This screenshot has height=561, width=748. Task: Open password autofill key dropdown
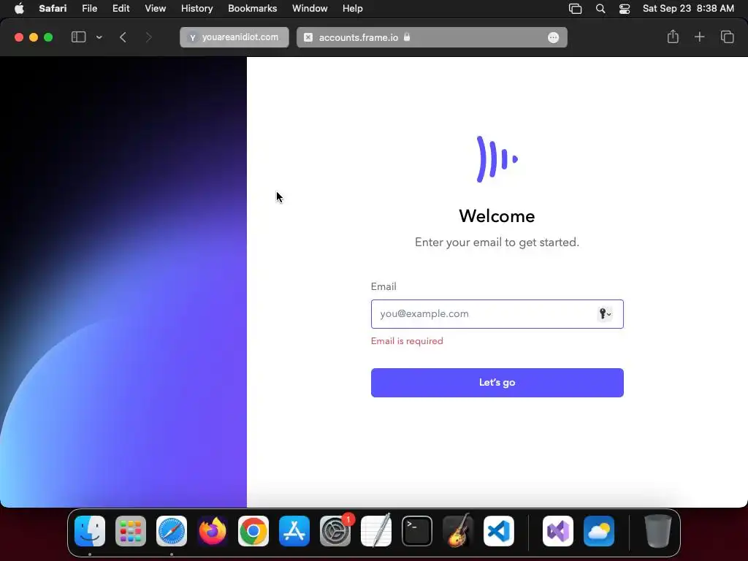(x=605, y=314)
